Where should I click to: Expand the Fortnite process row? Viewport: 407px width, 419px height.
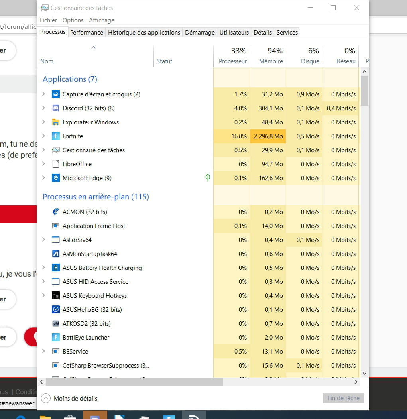[x=43, y=136]
